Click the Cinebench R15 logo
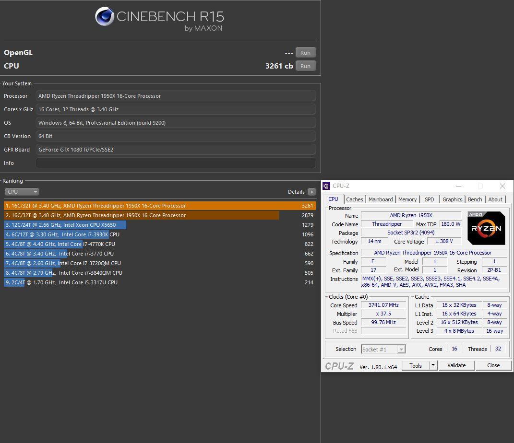The height and width of the screenshot is (443, 514). (159, 18)
